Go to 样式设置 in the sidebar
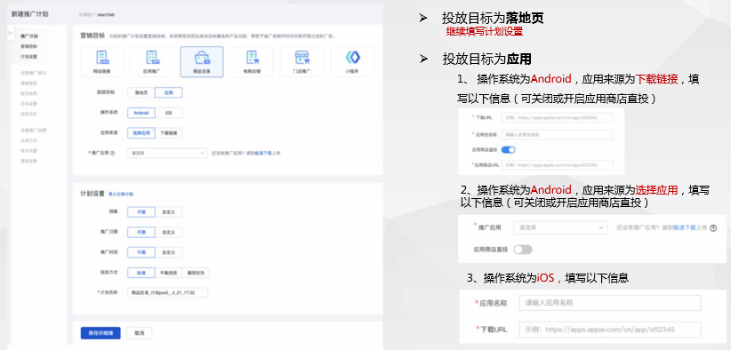This screenshot has height=350, width=731. (x=29, y=150)
